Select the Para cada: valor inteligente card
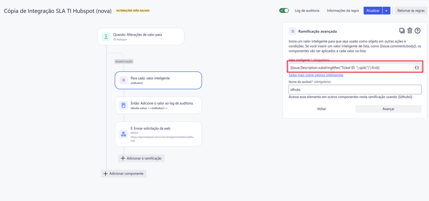Viewport: 429px width, 201px height. [158, 80]
